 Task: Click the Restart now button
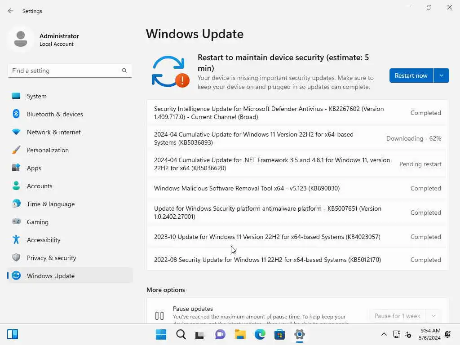(411, 75)
